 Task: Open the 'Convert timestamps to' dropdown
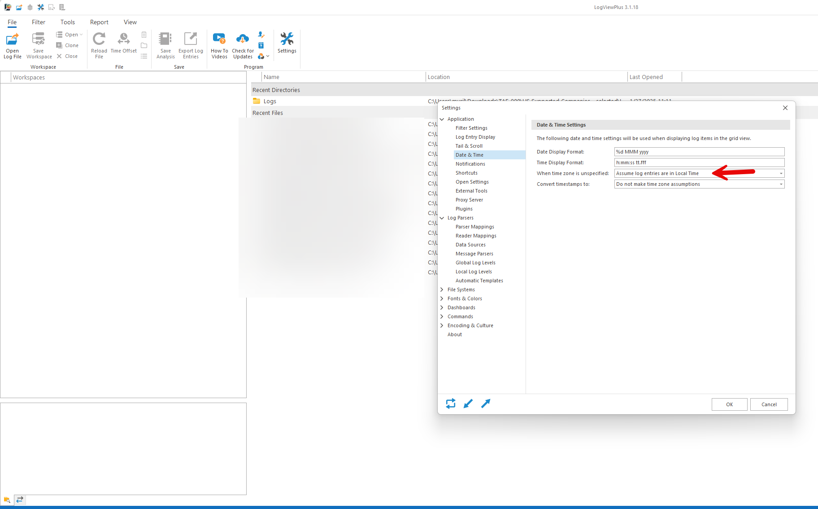[x=781, y=184]
